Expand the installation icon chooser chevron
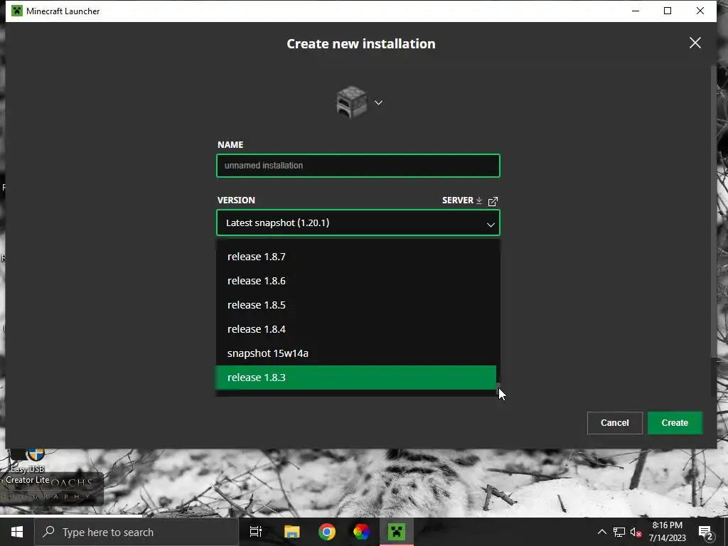Viewport: 728px width, 546px height. pyautogui.click(x=378, y=102)
